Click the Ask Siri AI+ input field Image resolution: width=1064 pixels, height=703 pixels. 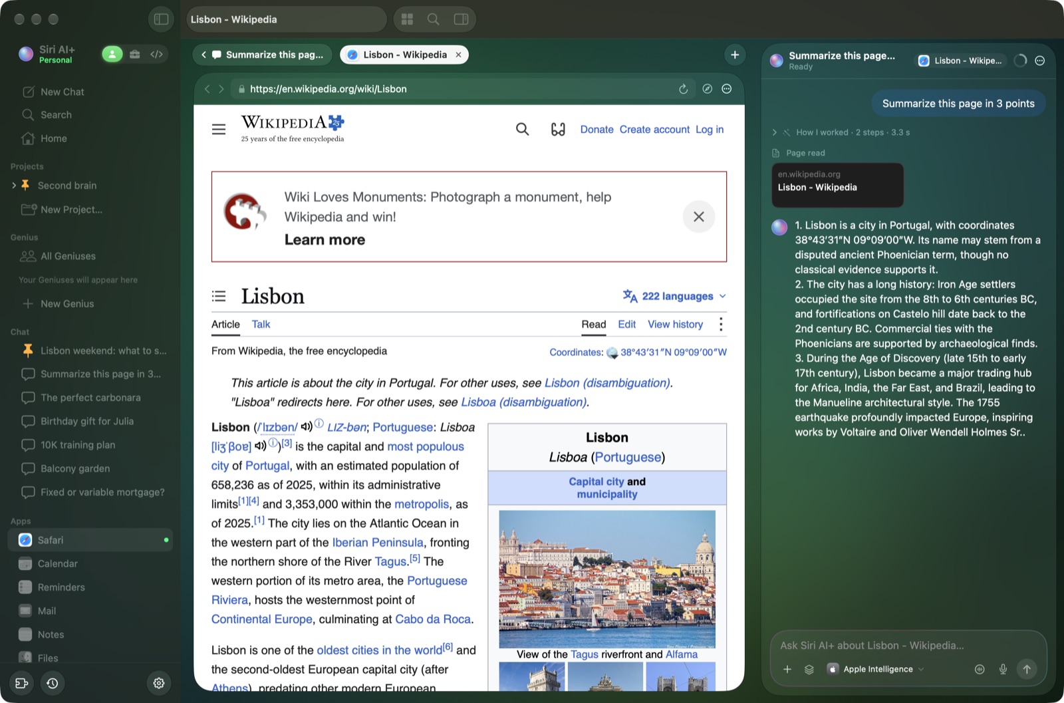908,646
